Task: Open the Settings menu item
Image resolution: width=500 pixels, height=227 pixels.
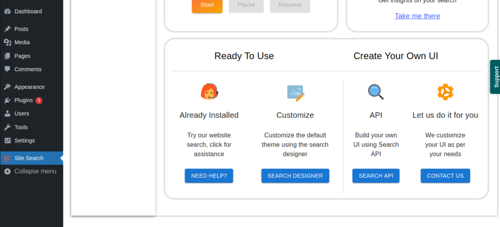Action: 24,140
